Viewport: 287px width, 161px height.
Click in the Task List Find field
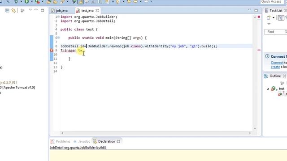[275, 32]
